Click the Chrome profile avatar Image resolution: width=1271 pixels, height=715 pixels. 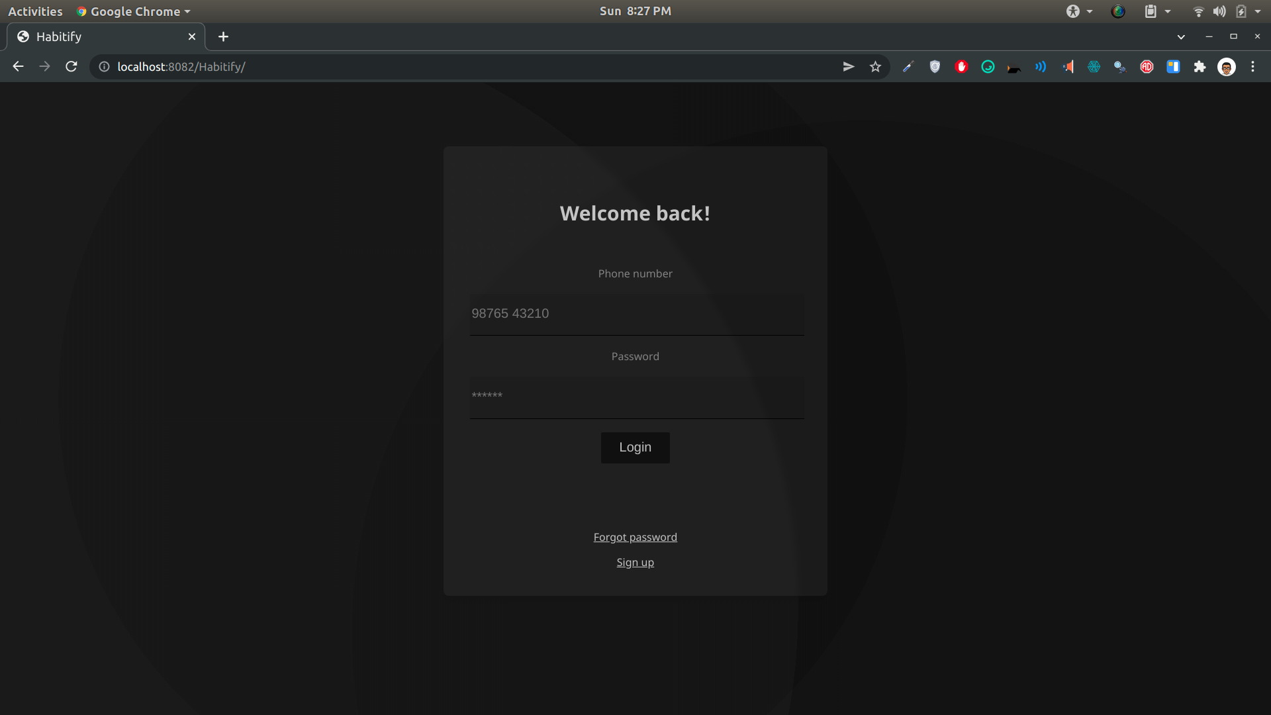point(1226,67)
